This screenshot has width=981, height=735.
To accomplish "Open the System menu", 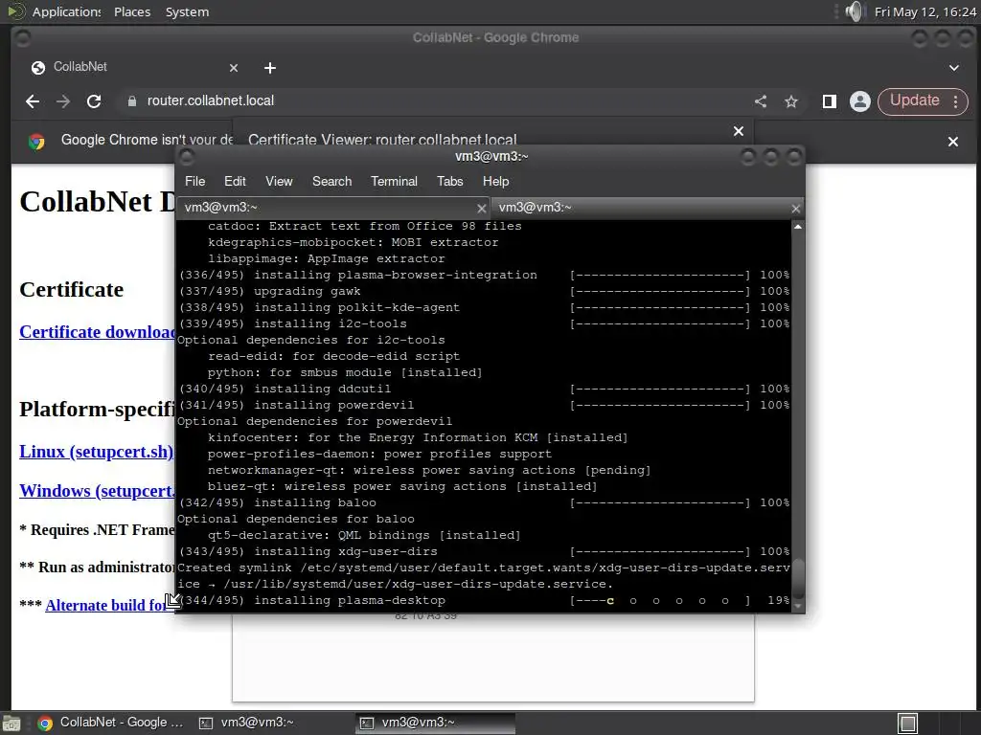I will [187, 11].
